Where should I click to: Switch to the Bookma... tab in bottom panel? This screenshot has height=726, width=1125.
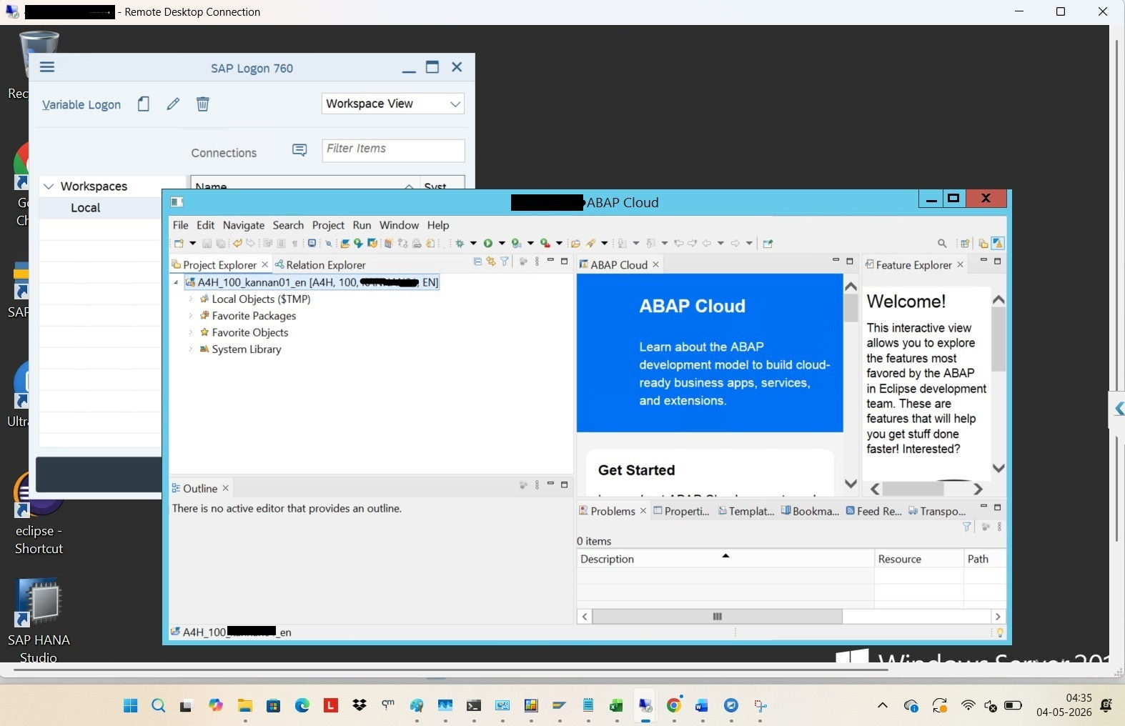[810, 511]
